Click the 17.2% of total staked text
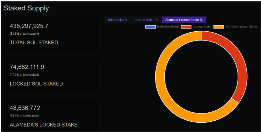 click(x=24, y=75)
